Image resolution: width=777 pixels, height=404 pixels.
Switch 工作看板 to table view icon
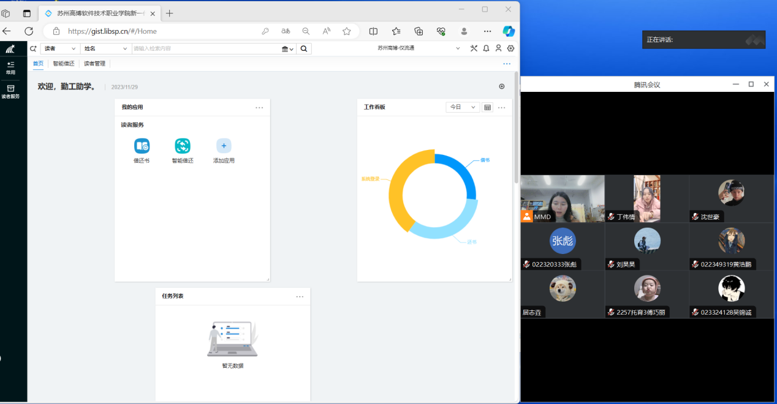click(x=487, y=108)
